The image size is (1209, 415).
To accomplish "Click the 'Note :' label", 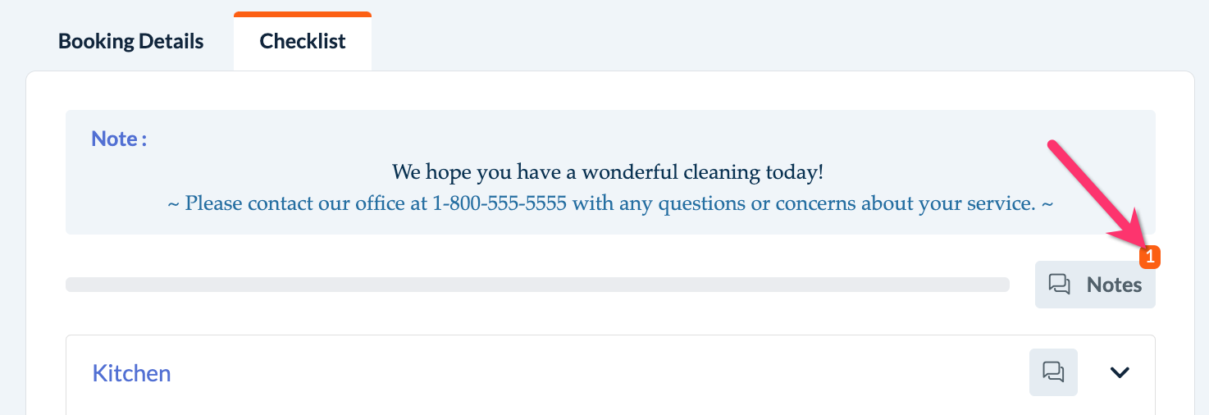I will point(119,139).
